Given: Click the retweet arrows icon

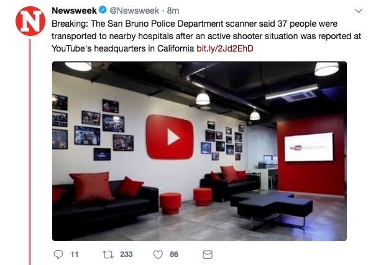Looking at the screenshot, I should (108, 254).
